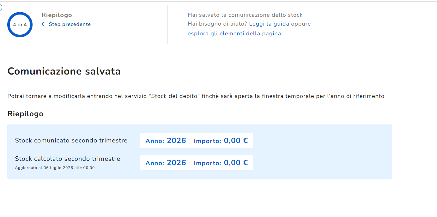Image resolution: width=437 pixels, height=217 pixels.
Task: Select the Stock comunicato secondo trimestre label
Action: click(x=71, y=140)
